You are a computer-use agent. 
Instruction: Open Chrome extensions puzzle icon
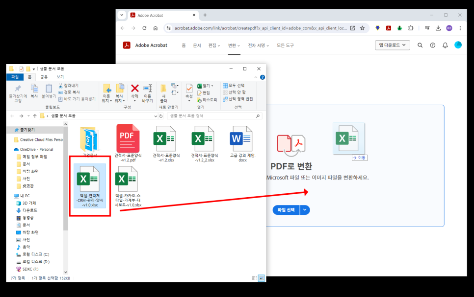[x=411, y=28]
